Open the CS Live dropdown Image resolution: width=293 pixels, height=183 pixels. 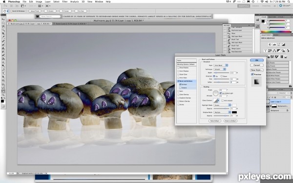pos(285,6)
